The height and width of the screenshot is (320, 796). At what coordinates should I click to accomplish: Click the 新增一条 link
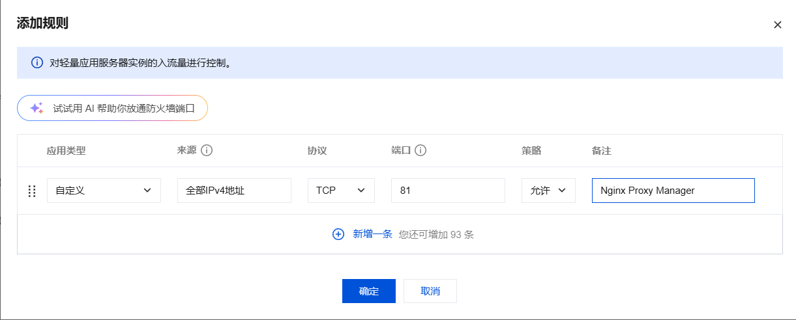[372, 234]
